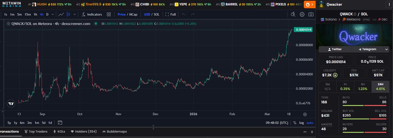The image size is (393, 138).
Task: Click the liquidity lock icon
Action: coord(335,75)
